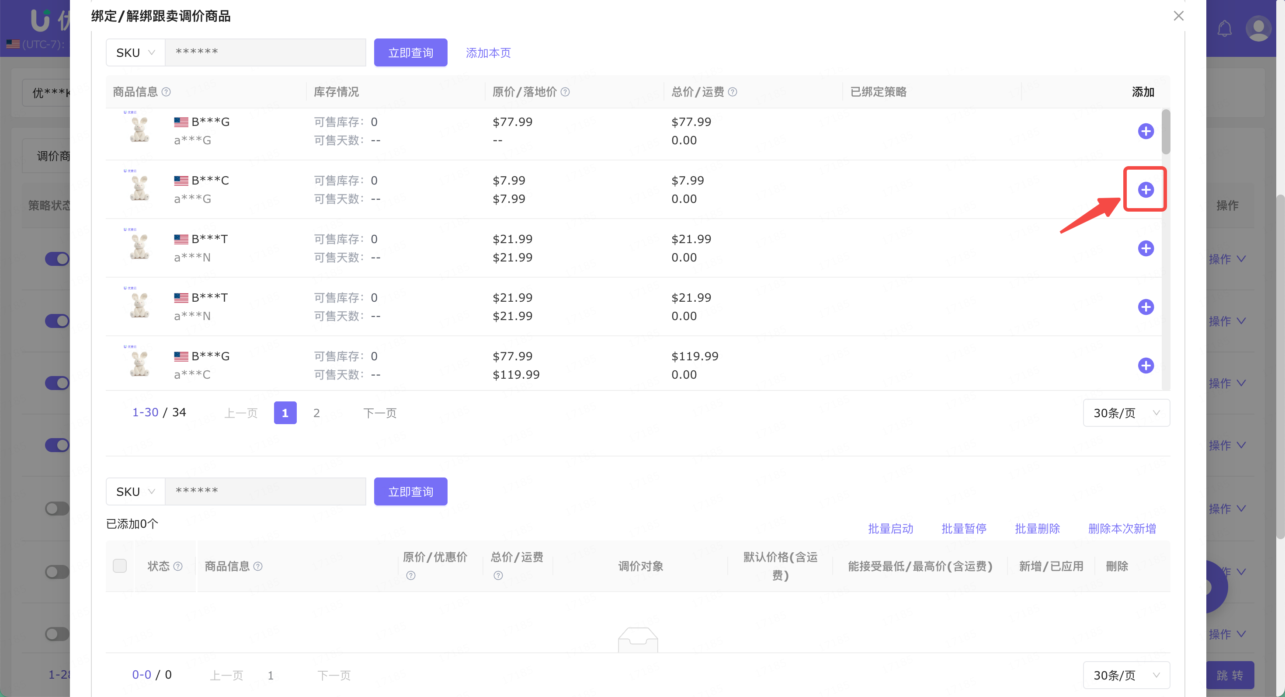This screenshot has height=697, width=1285.
Task: Open the top SKU search type dropdown
Action: coord(135,52)
